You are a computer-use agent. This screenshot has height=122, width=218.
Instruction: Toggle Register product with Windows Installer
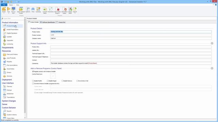(33, 72)
